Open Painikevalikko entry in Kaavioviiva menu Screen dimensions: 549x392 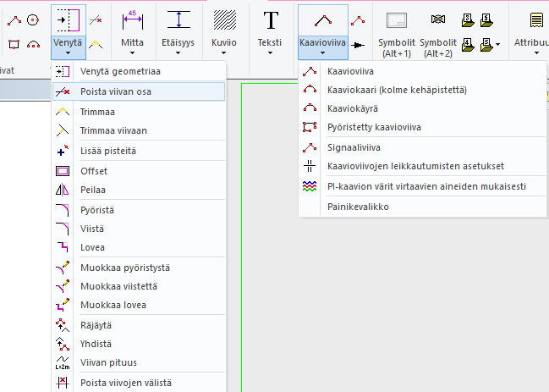[358, 206]
